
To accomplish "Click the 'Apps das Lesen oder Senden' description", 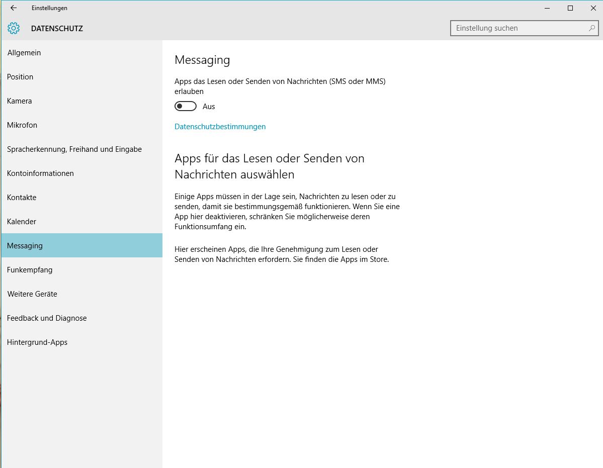I will point(280,86).
